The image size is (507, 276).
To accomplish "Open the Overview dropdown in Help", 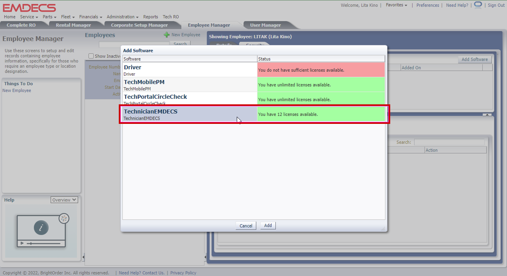I will (x=64, y=200).
